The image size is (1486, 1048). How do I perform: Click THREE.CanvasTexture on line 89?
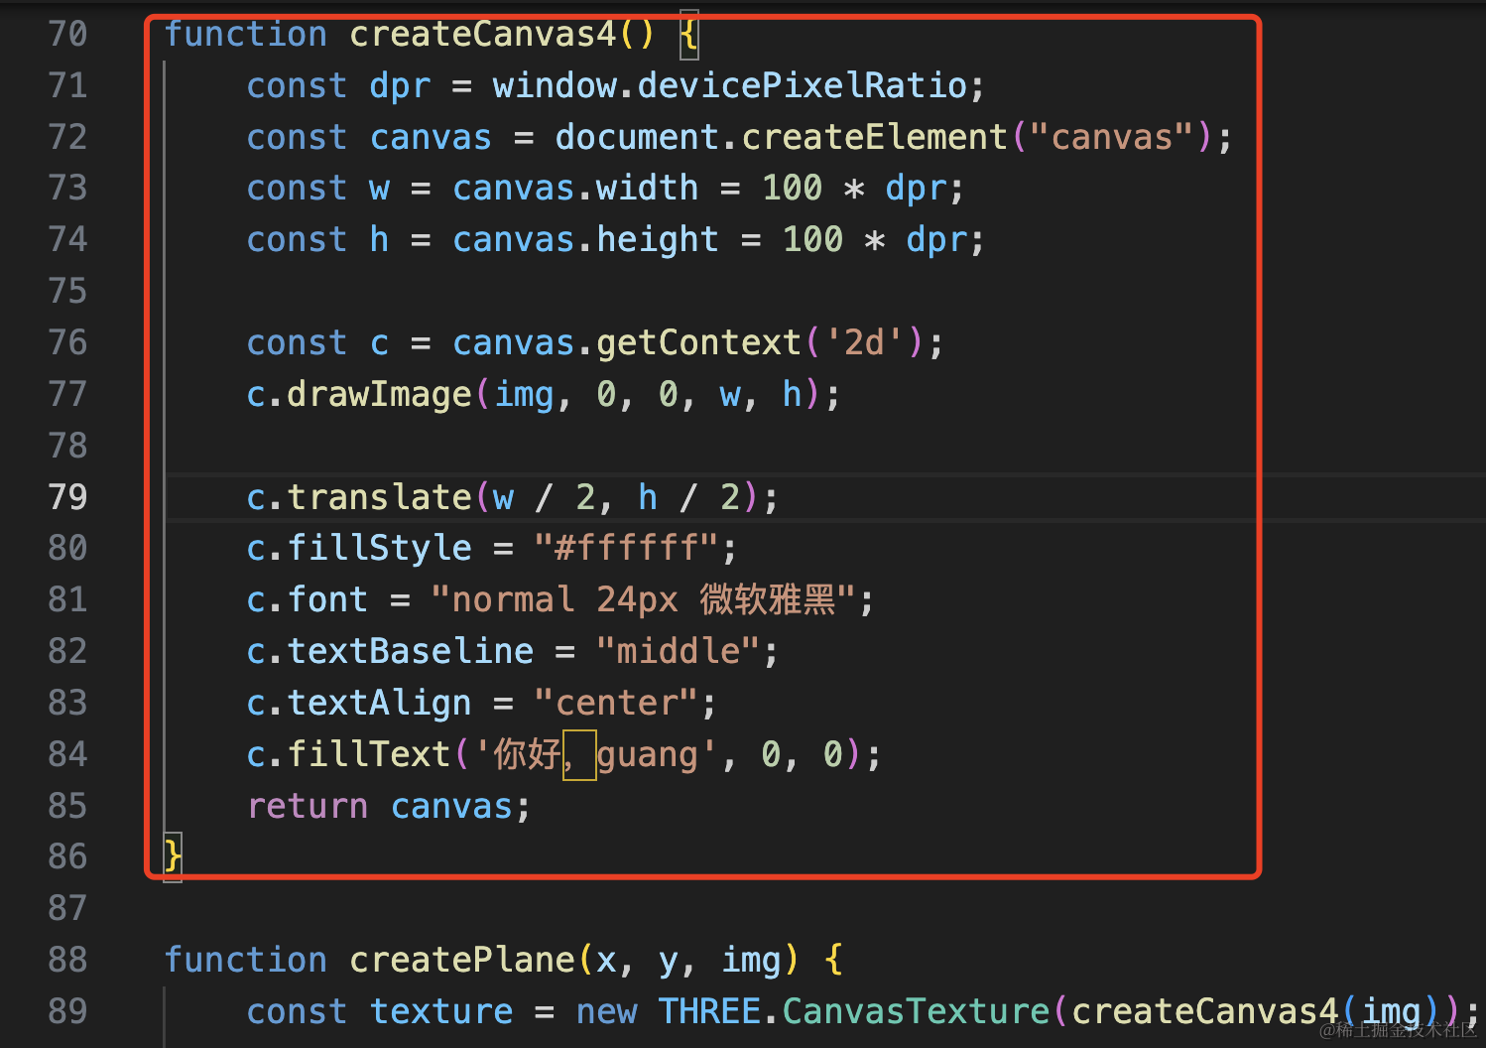coord(854,1011)
